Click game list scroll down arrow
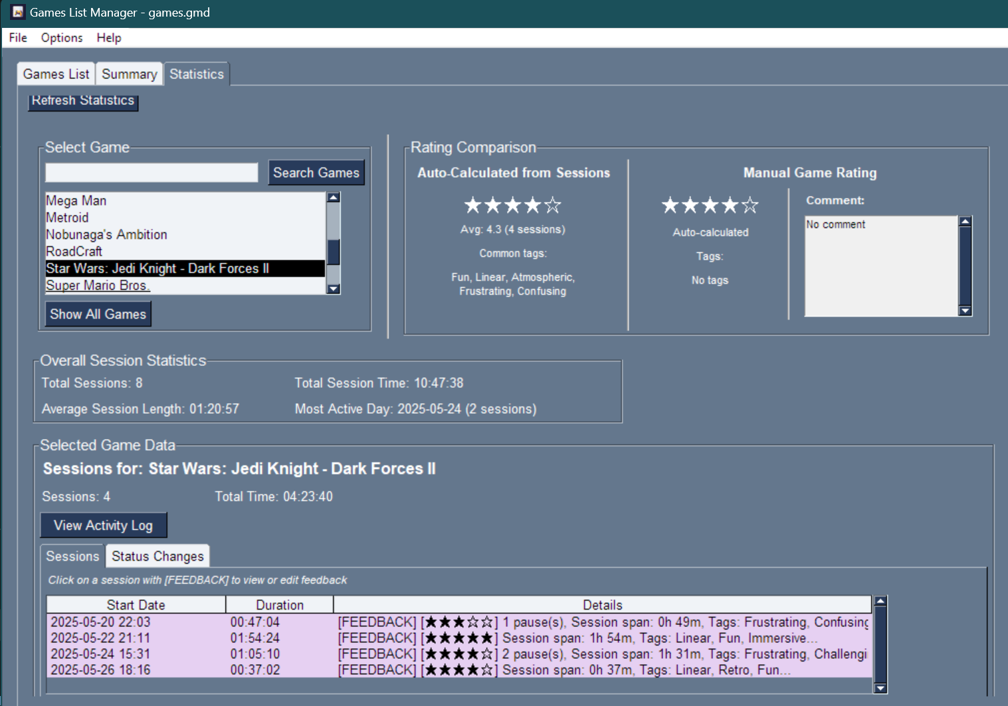The height and width of the screenshot is (706, 1008). (x=334, y=289)
